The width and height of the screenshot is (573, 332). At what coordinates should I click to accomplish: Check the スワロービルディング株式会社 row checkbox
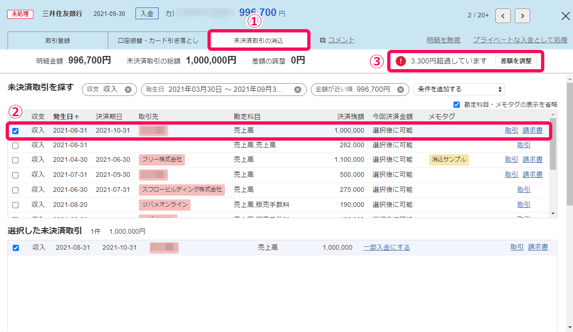click(x=16, y=190)
